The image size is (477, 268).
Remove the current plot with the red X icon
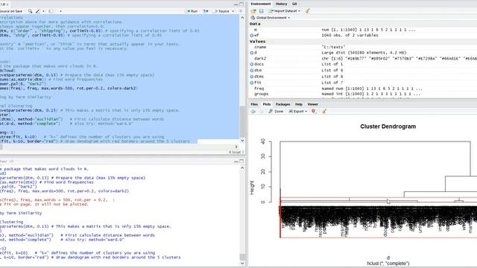click(313, 112)
